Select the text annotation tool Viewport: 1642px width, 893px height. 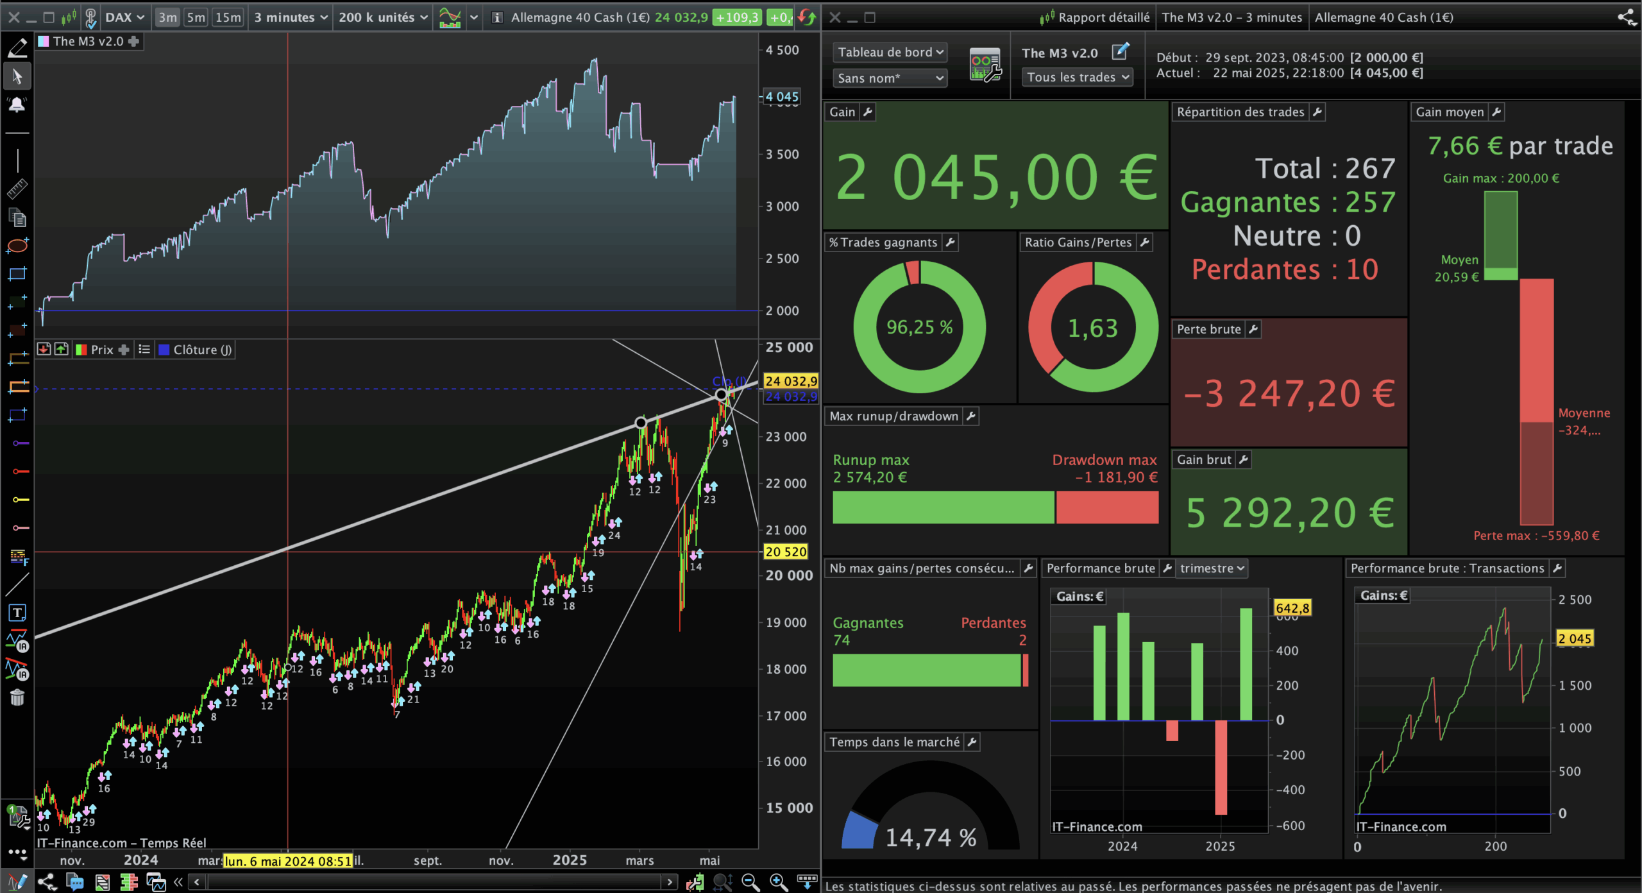(17, 613)
